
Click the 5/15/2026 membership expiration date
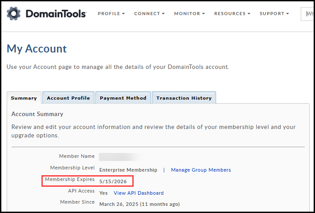(x=112, y=181)
